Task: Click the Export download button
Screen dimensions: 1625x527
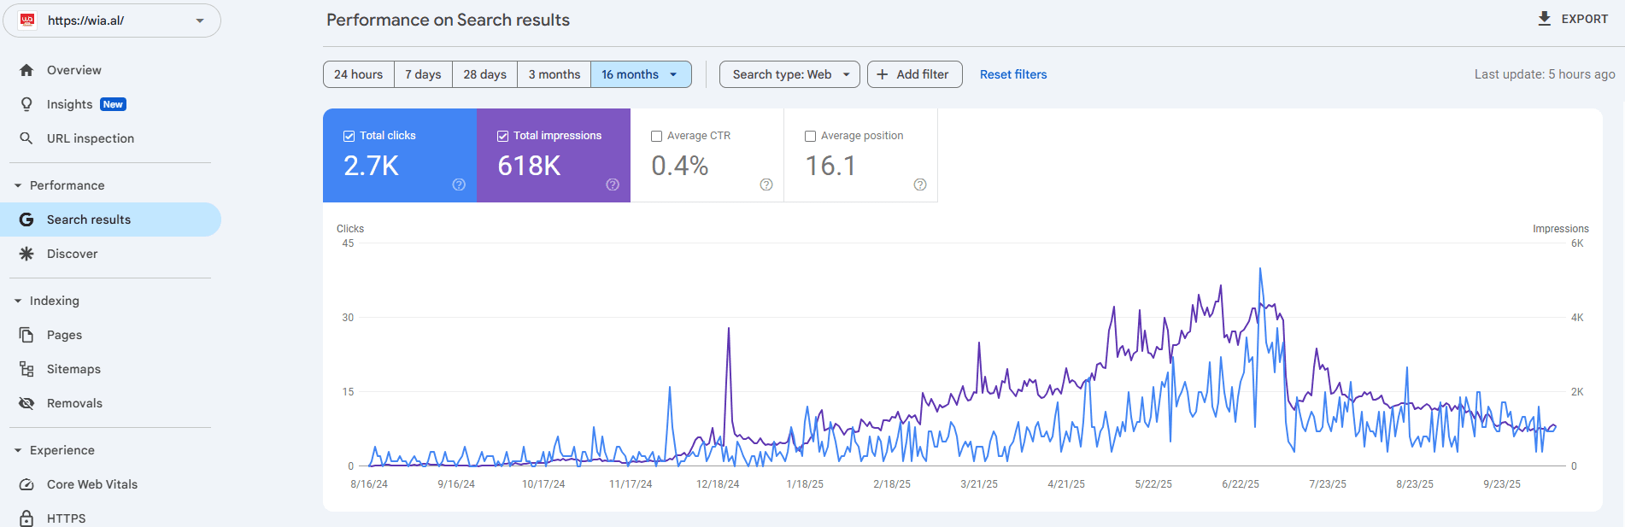Action: coord(1572,19)
